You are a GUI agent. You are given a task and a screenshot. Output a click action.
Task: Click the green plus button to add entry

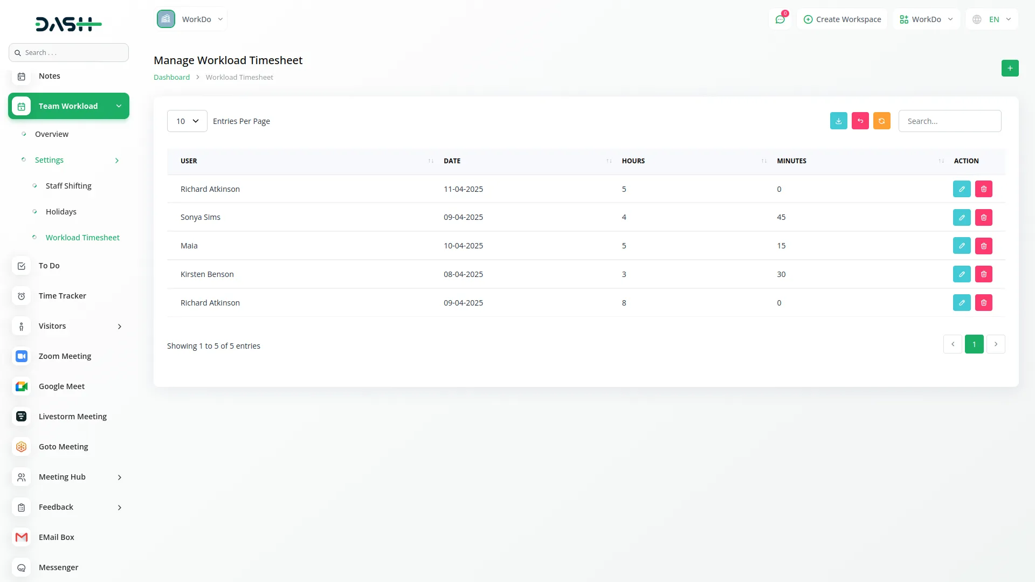1010,68
